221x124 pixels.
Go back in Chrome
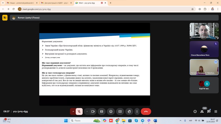tap(3, 9)
